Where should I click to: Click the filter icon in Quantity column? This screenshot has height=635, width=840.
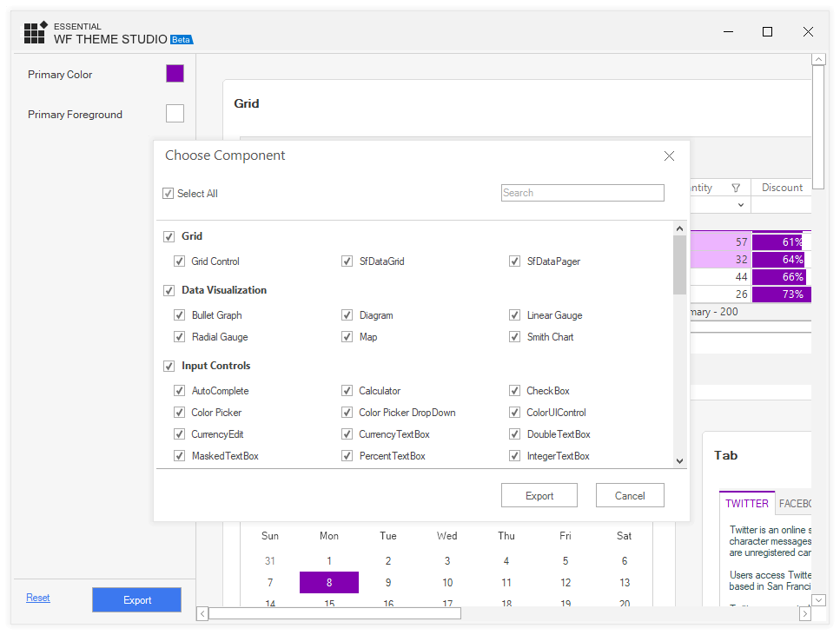[x=736, y=188]
